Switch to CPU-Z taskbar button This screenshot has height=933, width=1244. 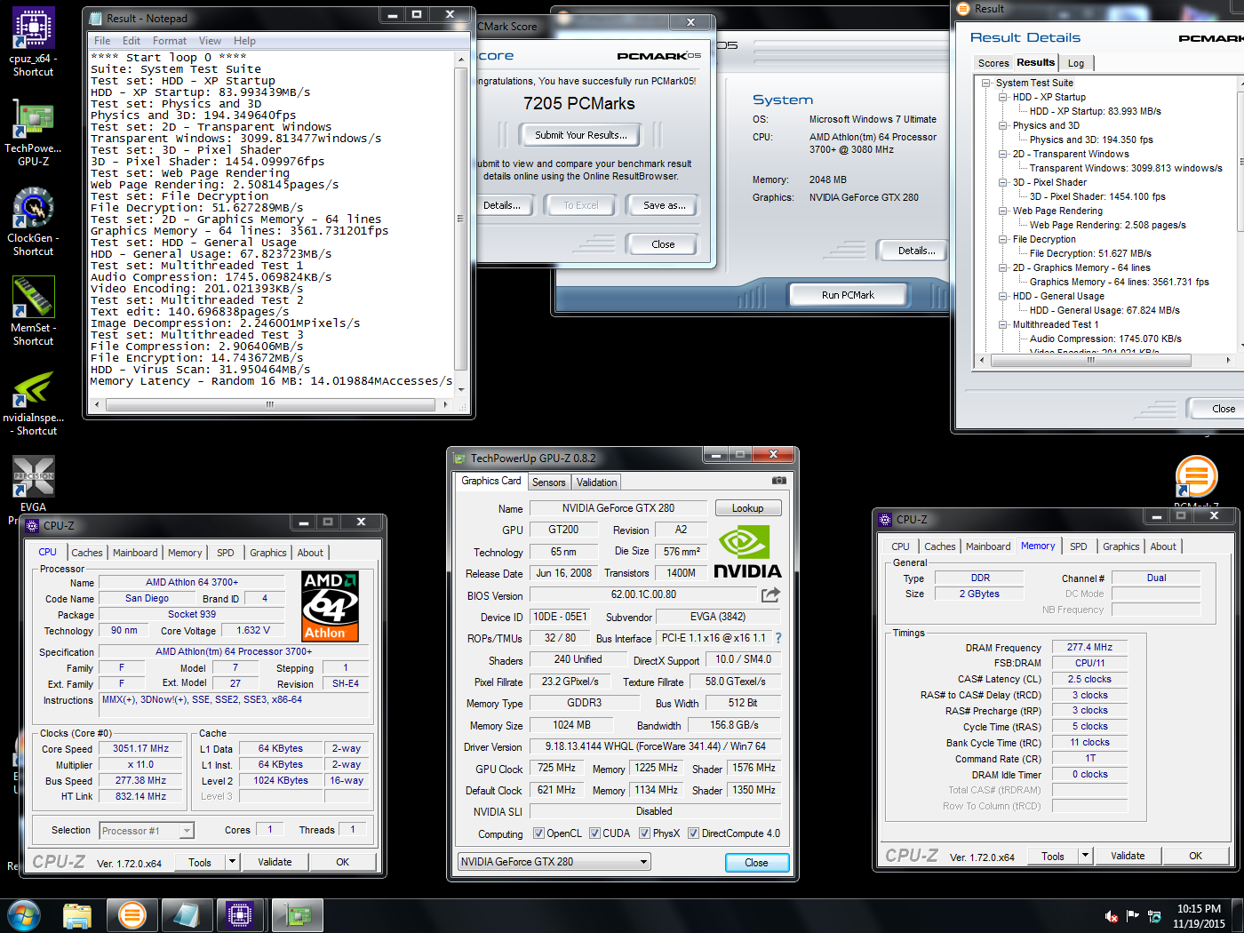(241, 915)
